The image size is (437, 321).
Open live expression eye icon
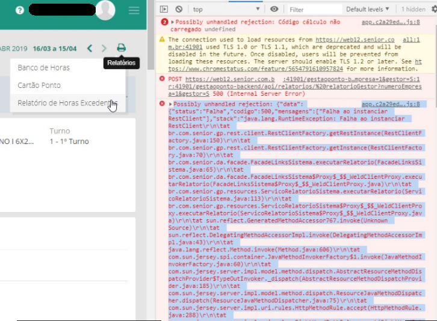(274, 9)
